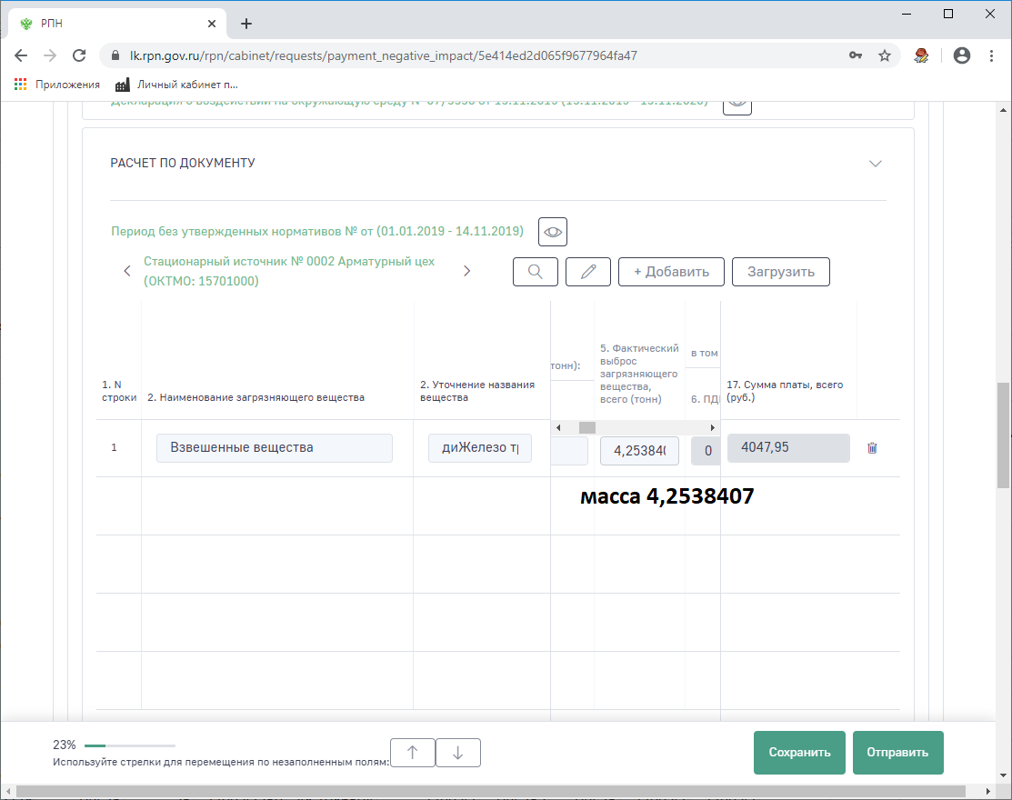Click the Сохранить button
This screenshot has width=1012, height=800.
point(799,753)
